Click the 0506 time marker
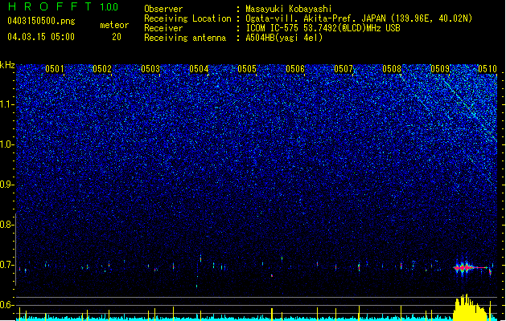The image size is (506, 321). [295, 69]
